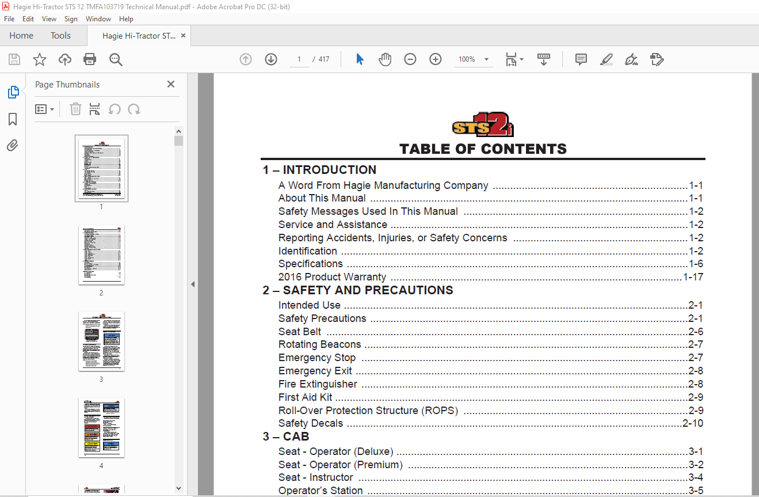Open the Bookmarks panel icon
This screenshot has width=759, height=497.
13,119
